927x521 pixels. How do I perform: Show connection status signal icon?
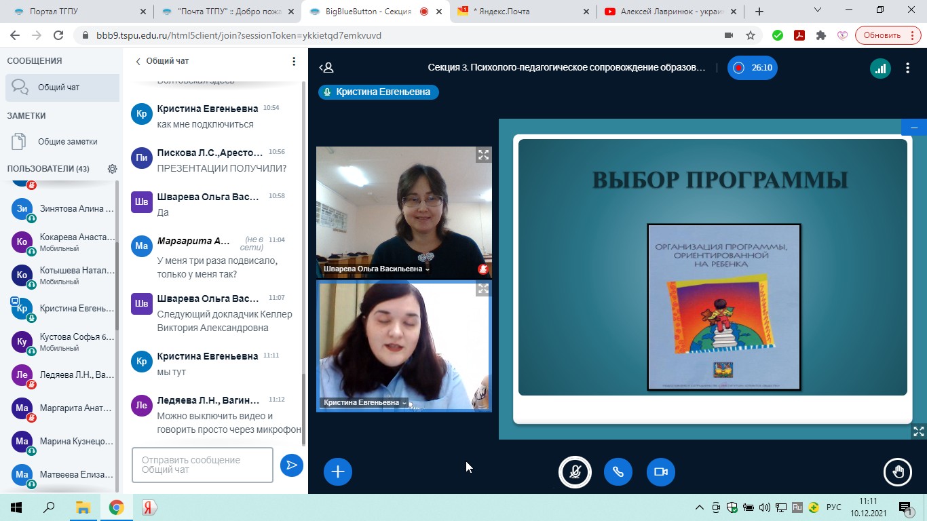tap(880, 68)
